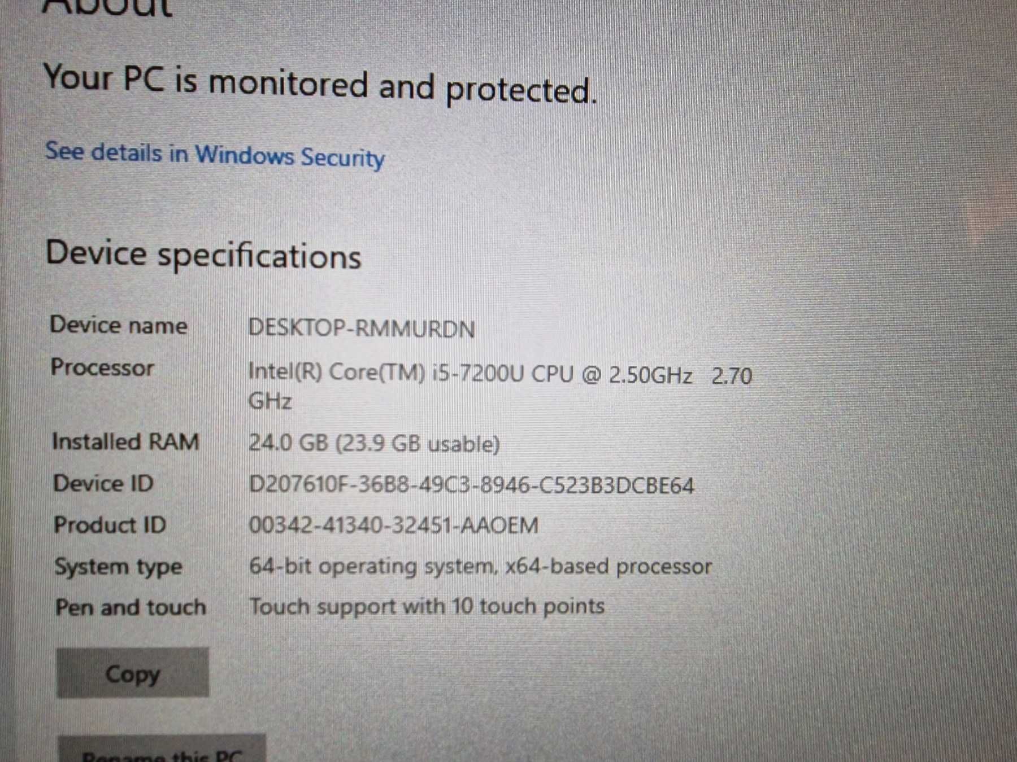Viewport: 1017px width, 762px height.
Task: Click the Pen and touch label
Action: 131,607
